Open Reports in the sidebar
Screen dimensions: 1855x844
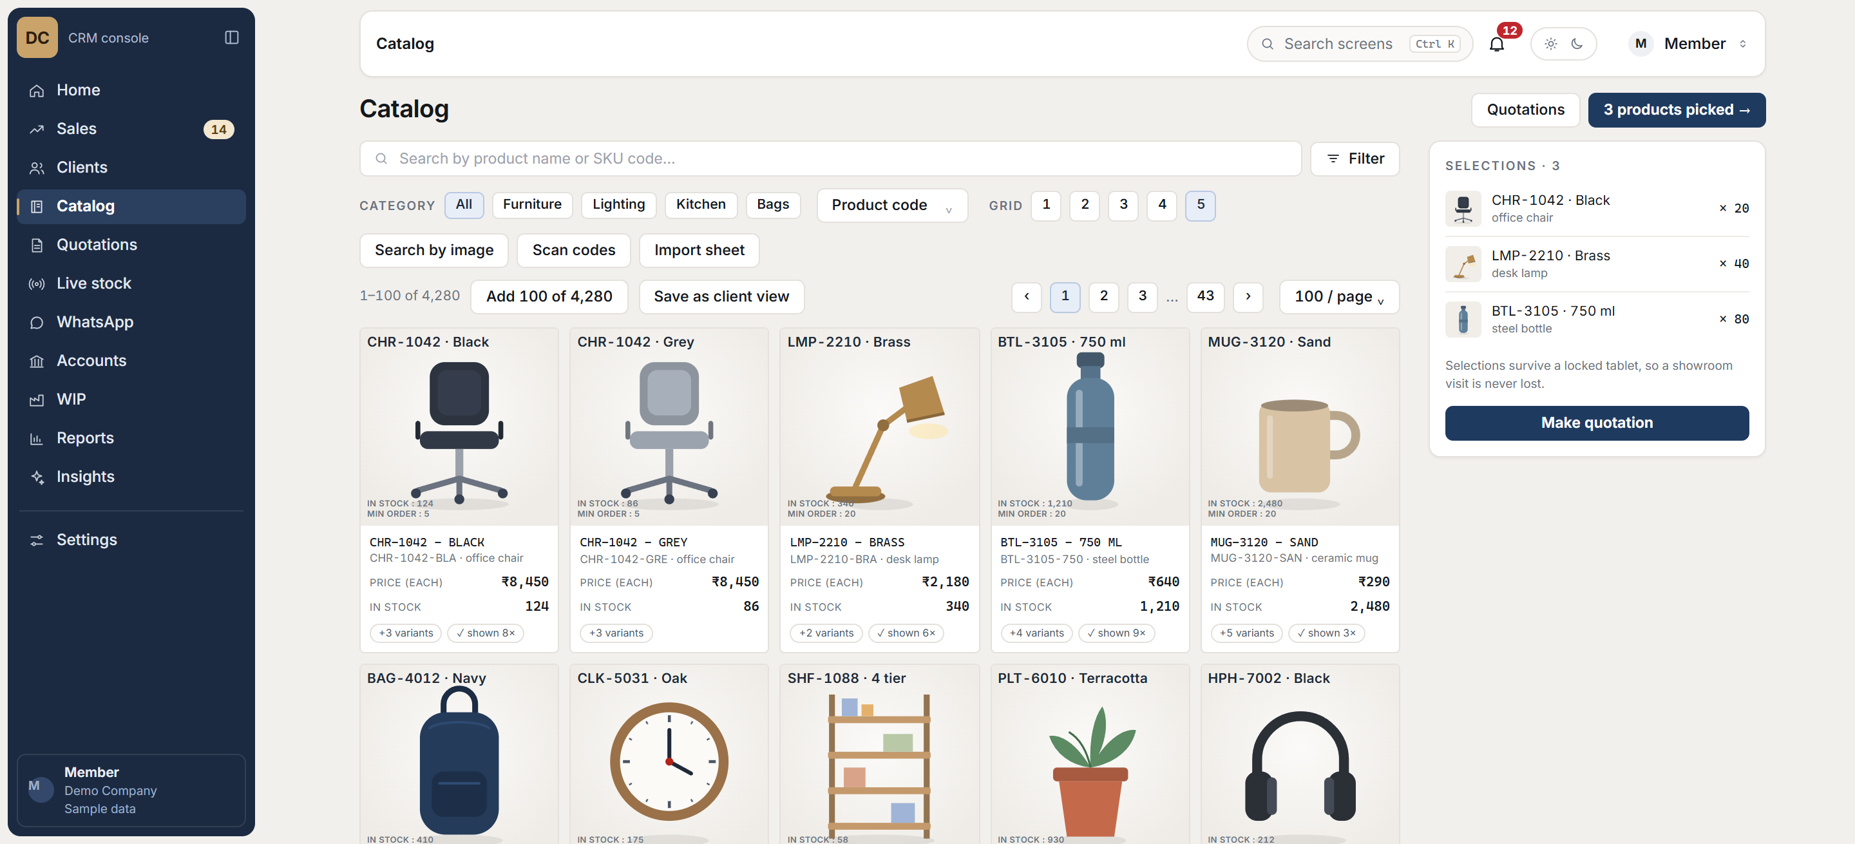(x=132, y=439)
